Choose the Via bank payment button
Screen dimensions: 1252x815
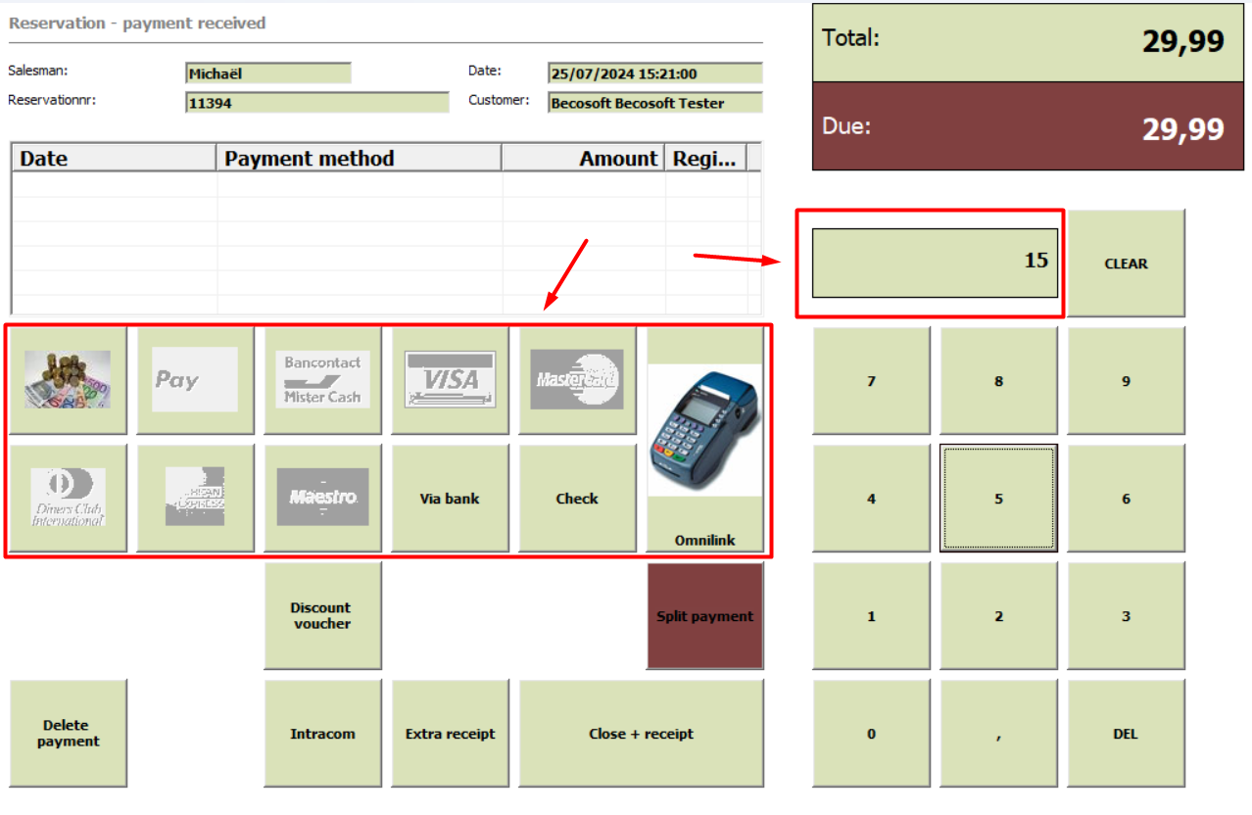[451, 498]
